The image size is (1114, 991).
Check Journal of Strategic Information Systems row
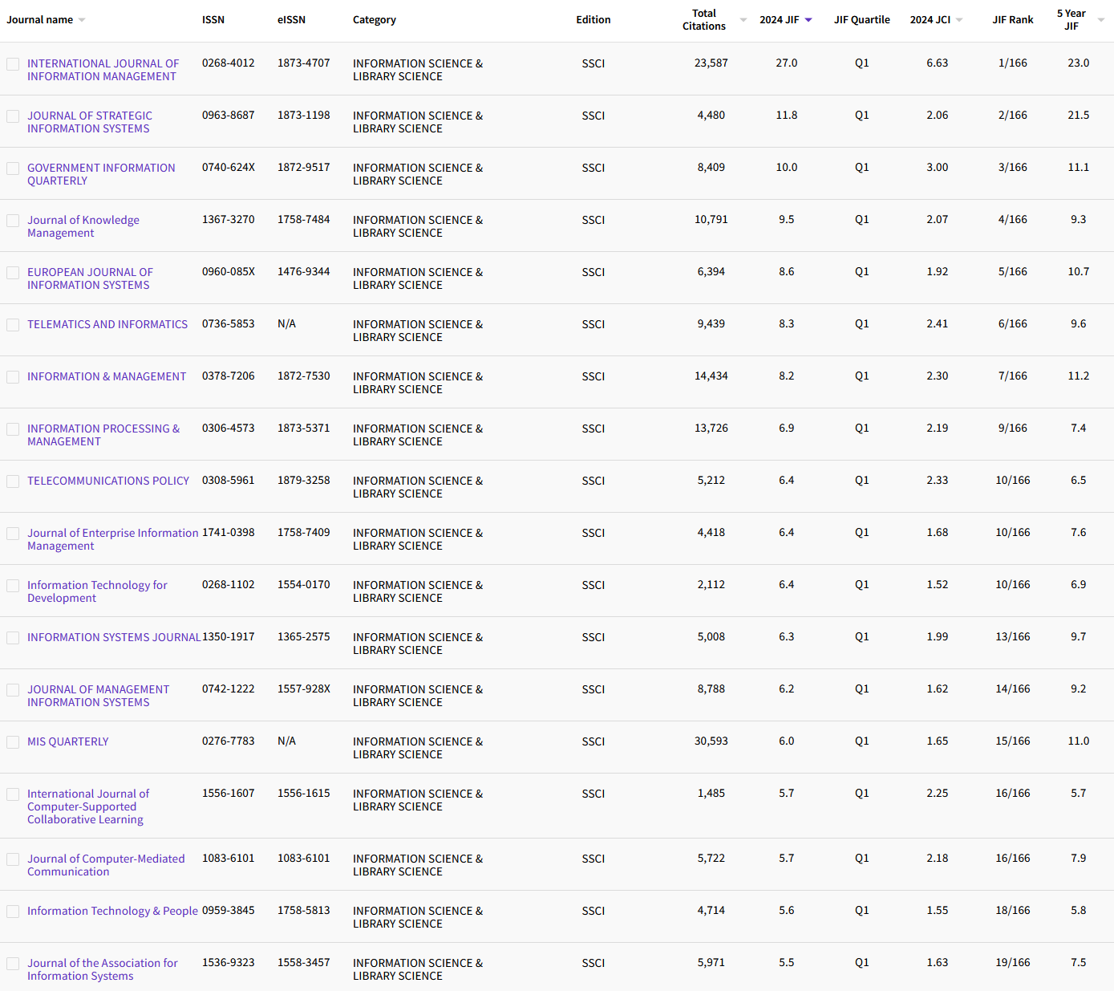[13, 116]
